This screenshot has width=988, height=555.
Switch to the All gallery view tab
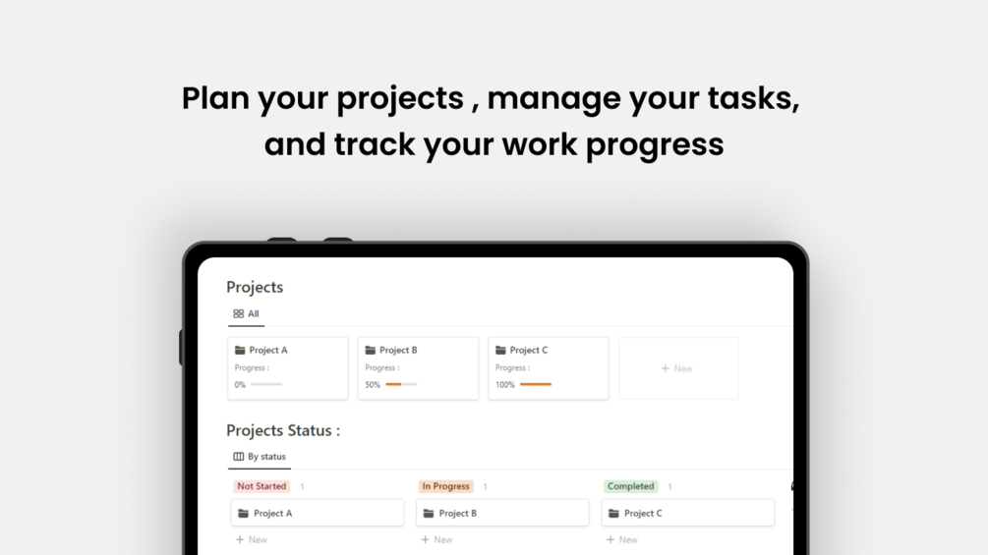[247, 314]
